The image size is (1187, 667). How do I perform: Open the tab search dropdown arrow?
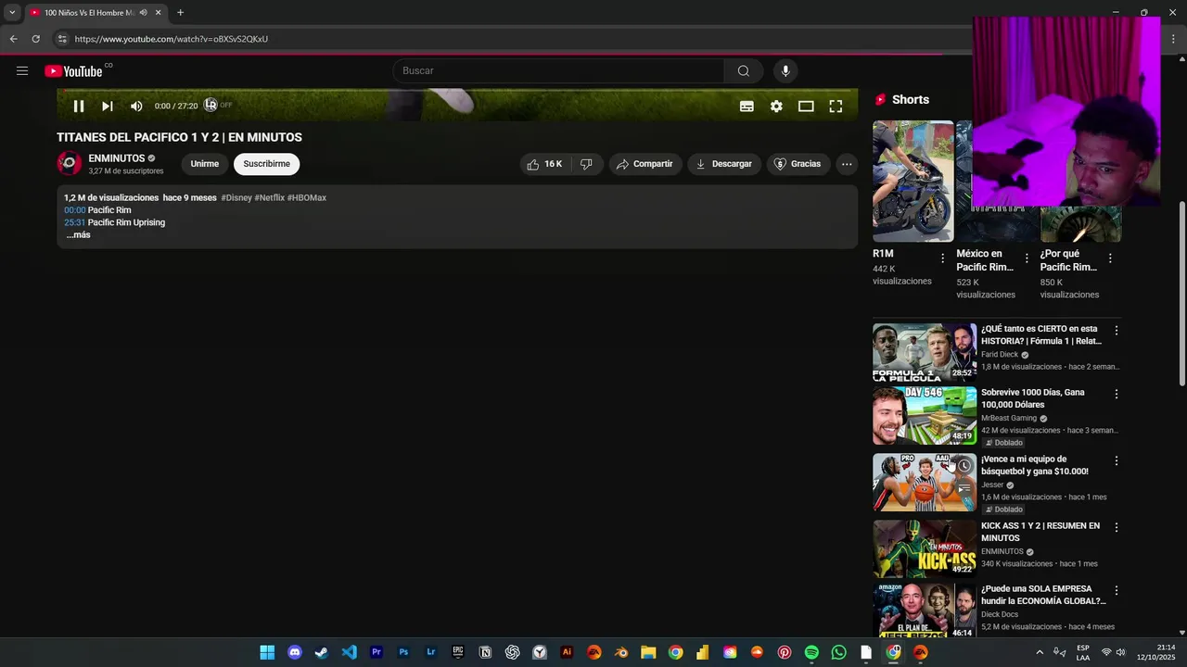12,13
